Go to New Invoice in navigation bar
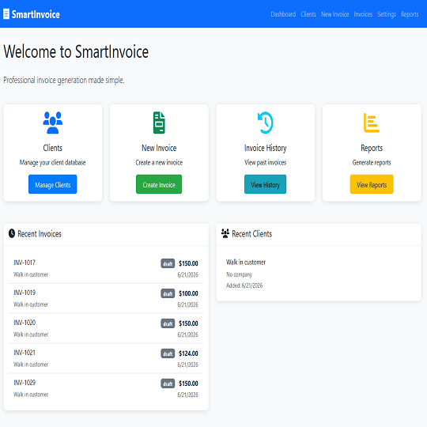The width and height of the screenshot is (427, 427). tap(335, 14)
